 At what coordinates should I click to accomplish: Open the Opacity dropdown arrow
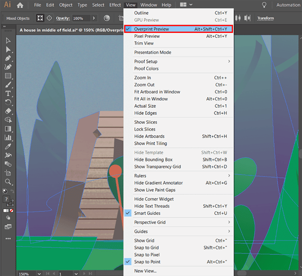tap(93, 18)
